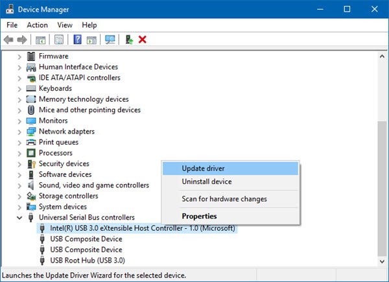Click the Security devices key icon
389x282 pixels.
(31, 164)
